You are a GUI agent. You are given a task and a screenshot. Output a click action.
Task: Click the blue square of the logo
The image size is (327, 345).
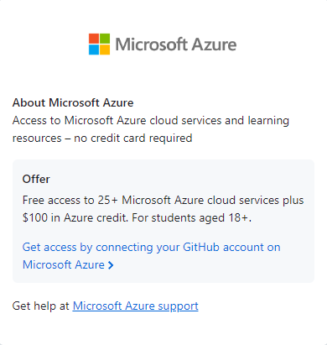[x=94, y=50]
